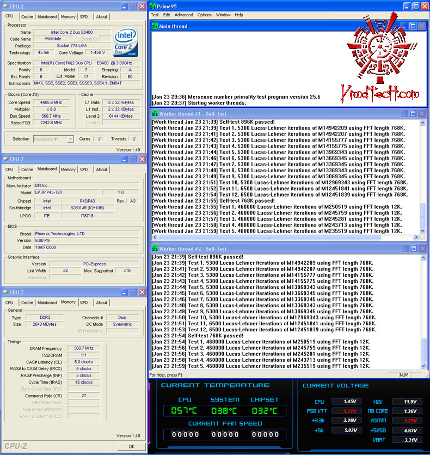Click horizontal scrollbar thumb in Worker #1

(x=269, y=238)
